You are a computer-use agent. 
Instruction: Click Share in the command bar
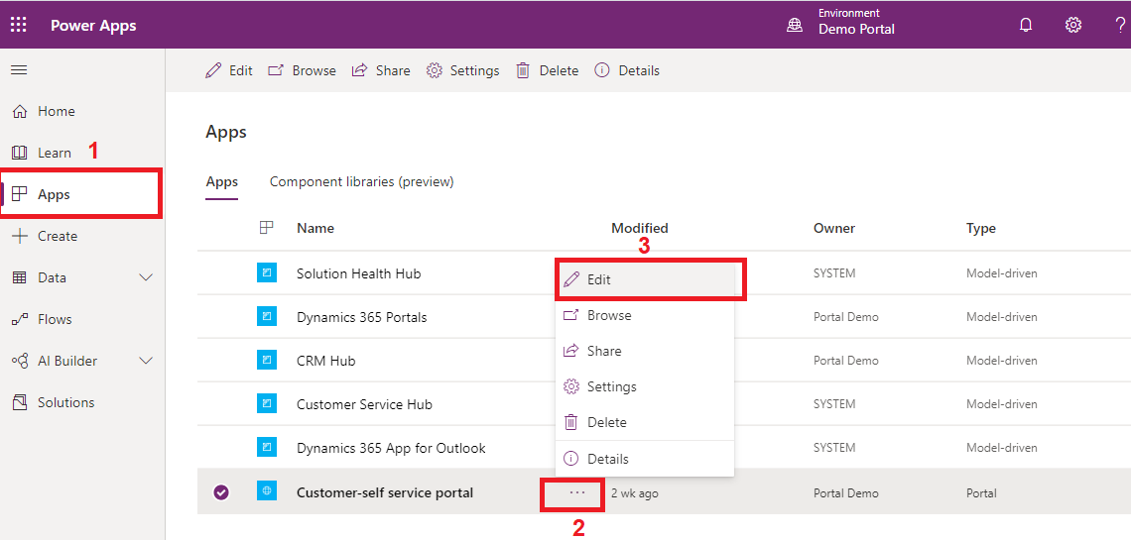click(x=381, y=70)
